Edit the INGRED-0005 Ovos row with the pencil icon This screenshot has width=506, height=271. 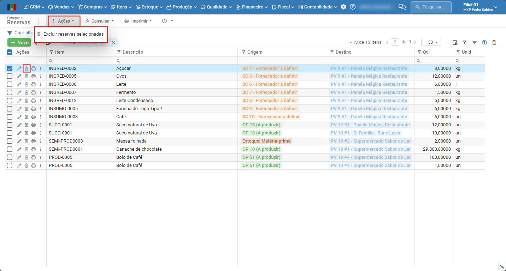(19, 76)
